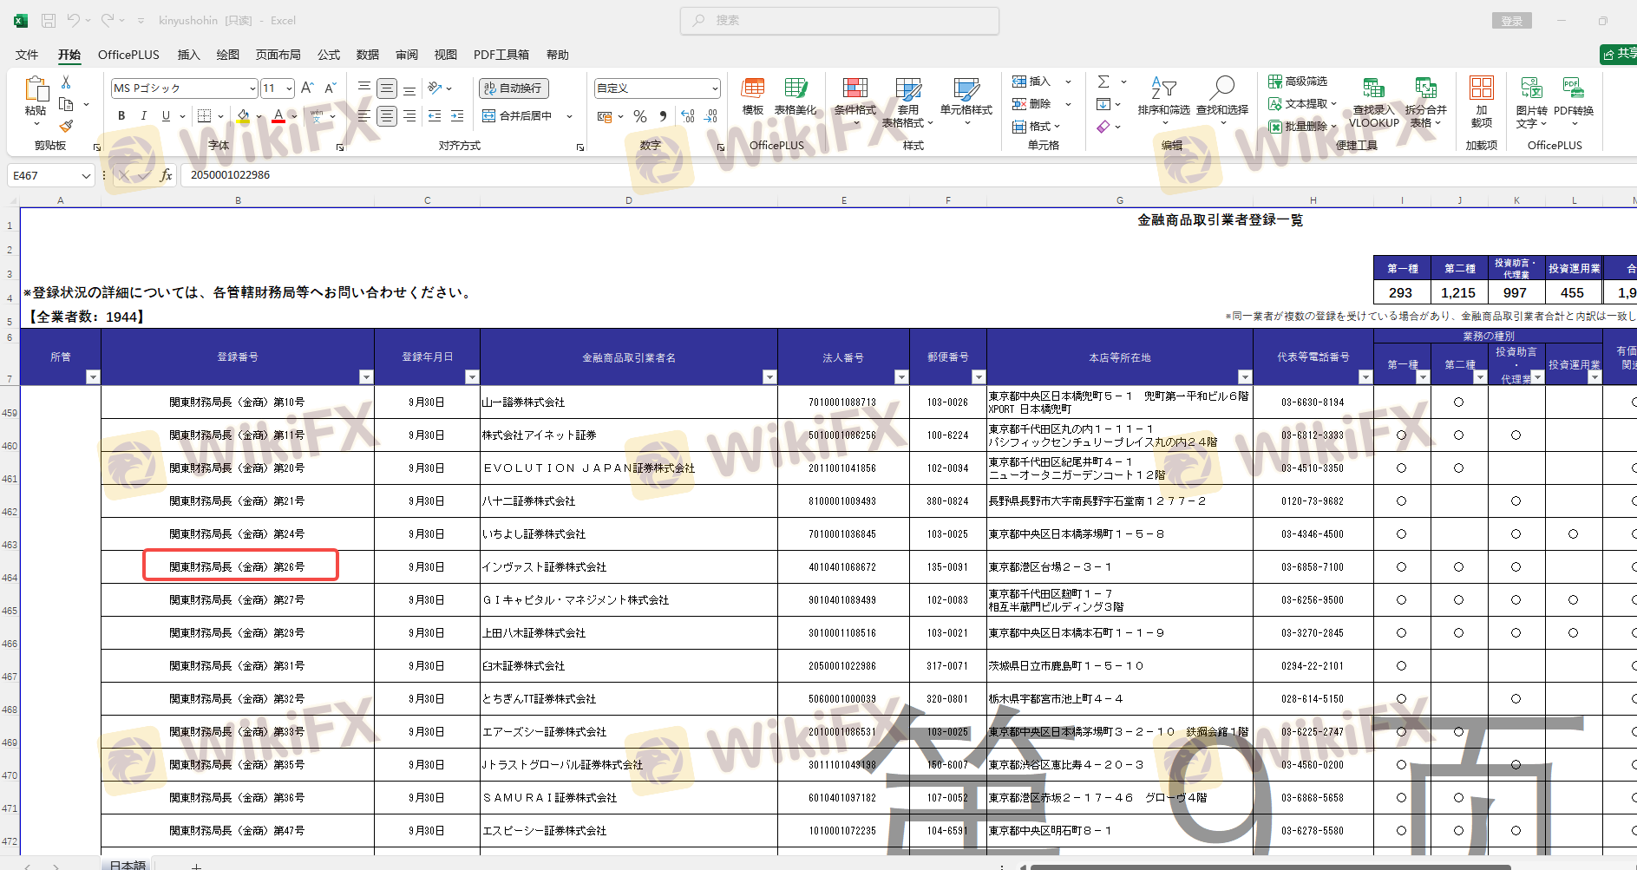Screen dimensions: 1637x870
Task: Click the Format Painter brush icon
Action: coord(66,126)
